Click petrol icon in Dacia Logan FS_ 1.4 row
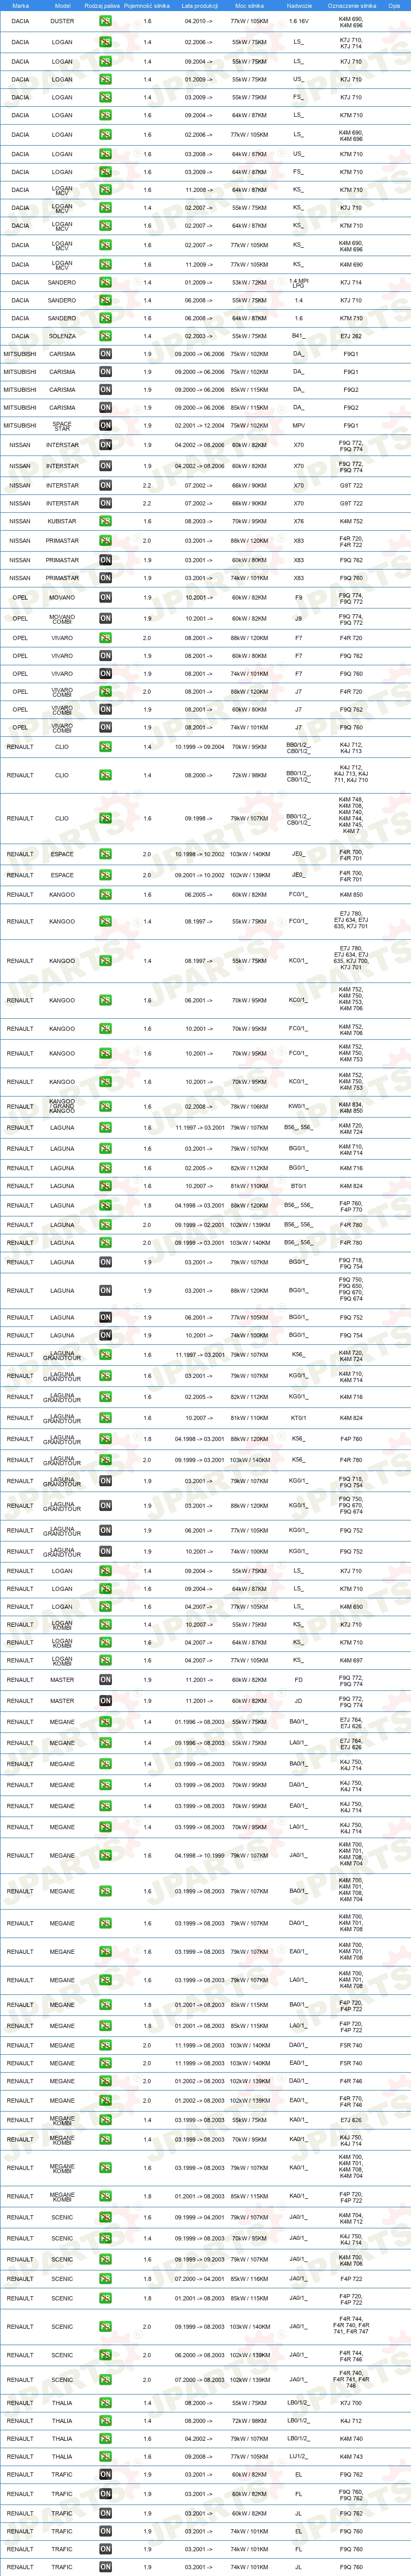The width and height of the screenshot is (411, 2576). [x=105, y=98]
